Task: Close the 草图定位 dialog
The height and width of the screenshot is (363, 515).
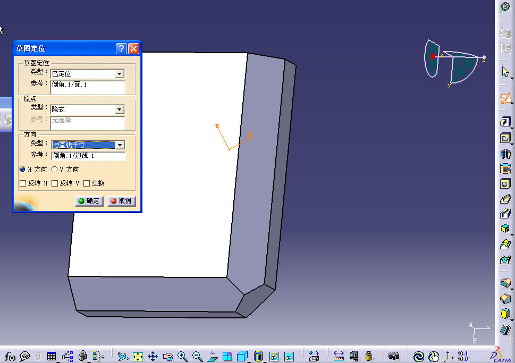Action: (x=133, y=48)
